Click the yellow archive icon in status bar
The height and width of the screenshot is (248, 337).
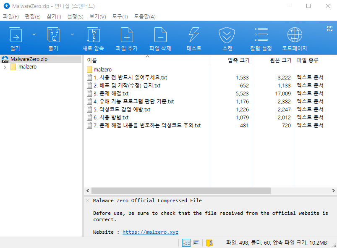[x=209, y=243]
